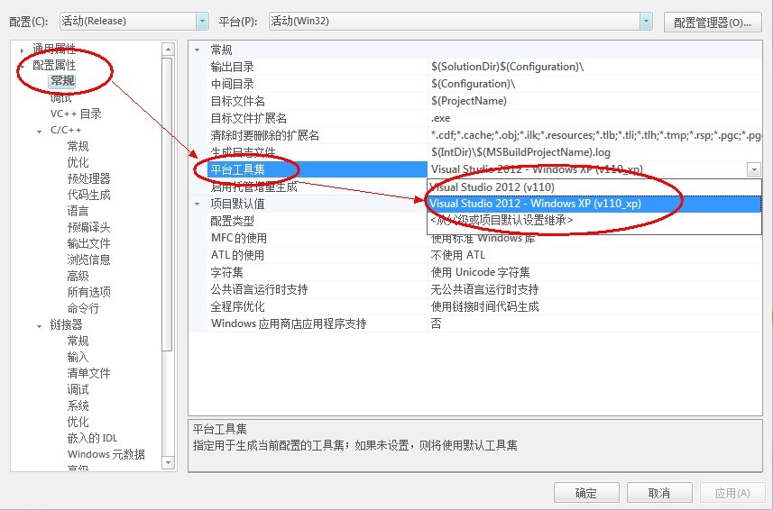Click the 配置管理器 button

coord(713,23)
